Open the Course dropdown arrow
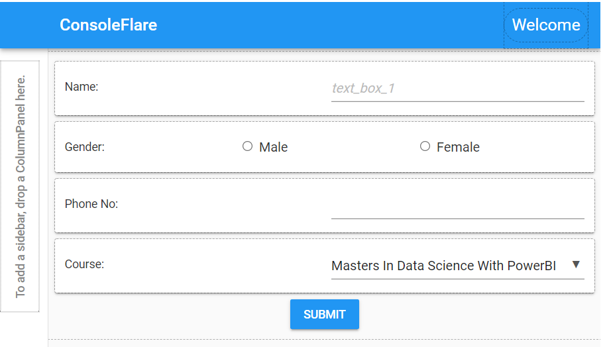Screen dimensions: 609x347 576,265
